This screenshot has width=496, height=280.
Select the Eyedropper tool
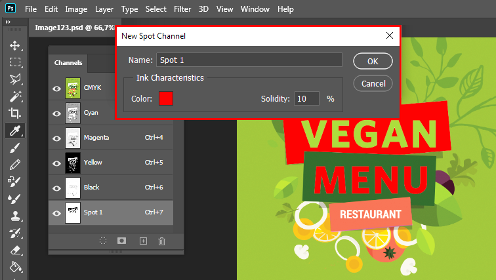point(14,130)
